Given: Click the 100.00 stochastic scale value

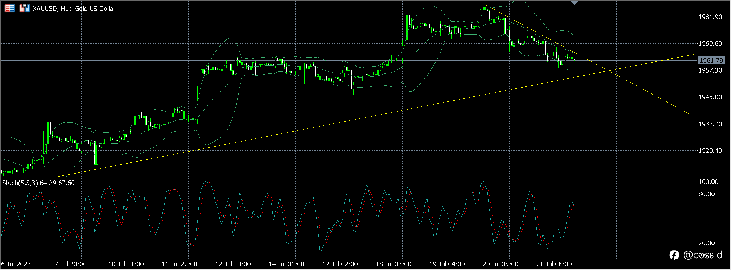Looking at the screenshot, I should (x=708, y=182).
